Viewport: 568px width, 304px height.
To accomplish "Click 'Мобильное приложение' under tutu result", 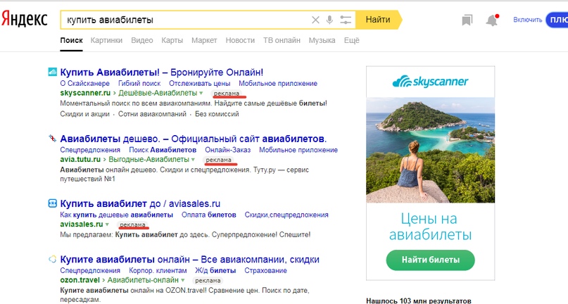I will 298,150.
